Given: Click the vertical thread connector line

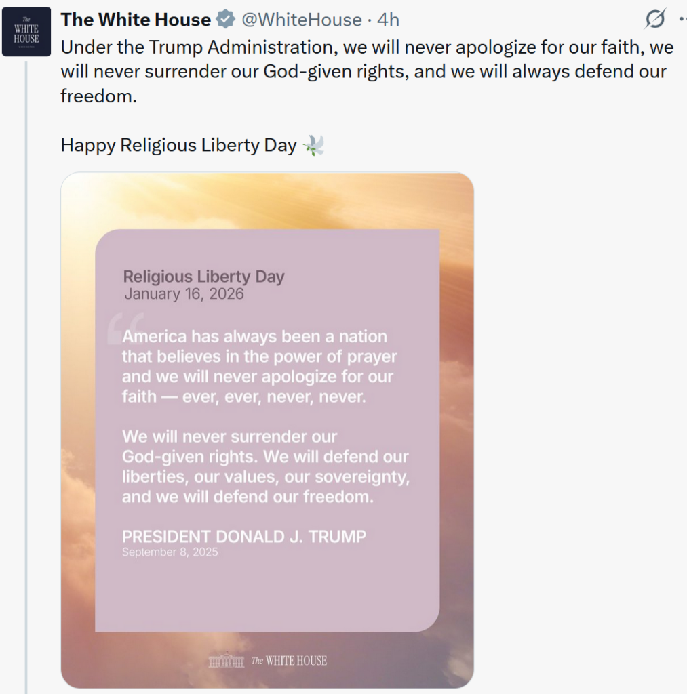Looking at the screenshot, I should coord(26,376).
